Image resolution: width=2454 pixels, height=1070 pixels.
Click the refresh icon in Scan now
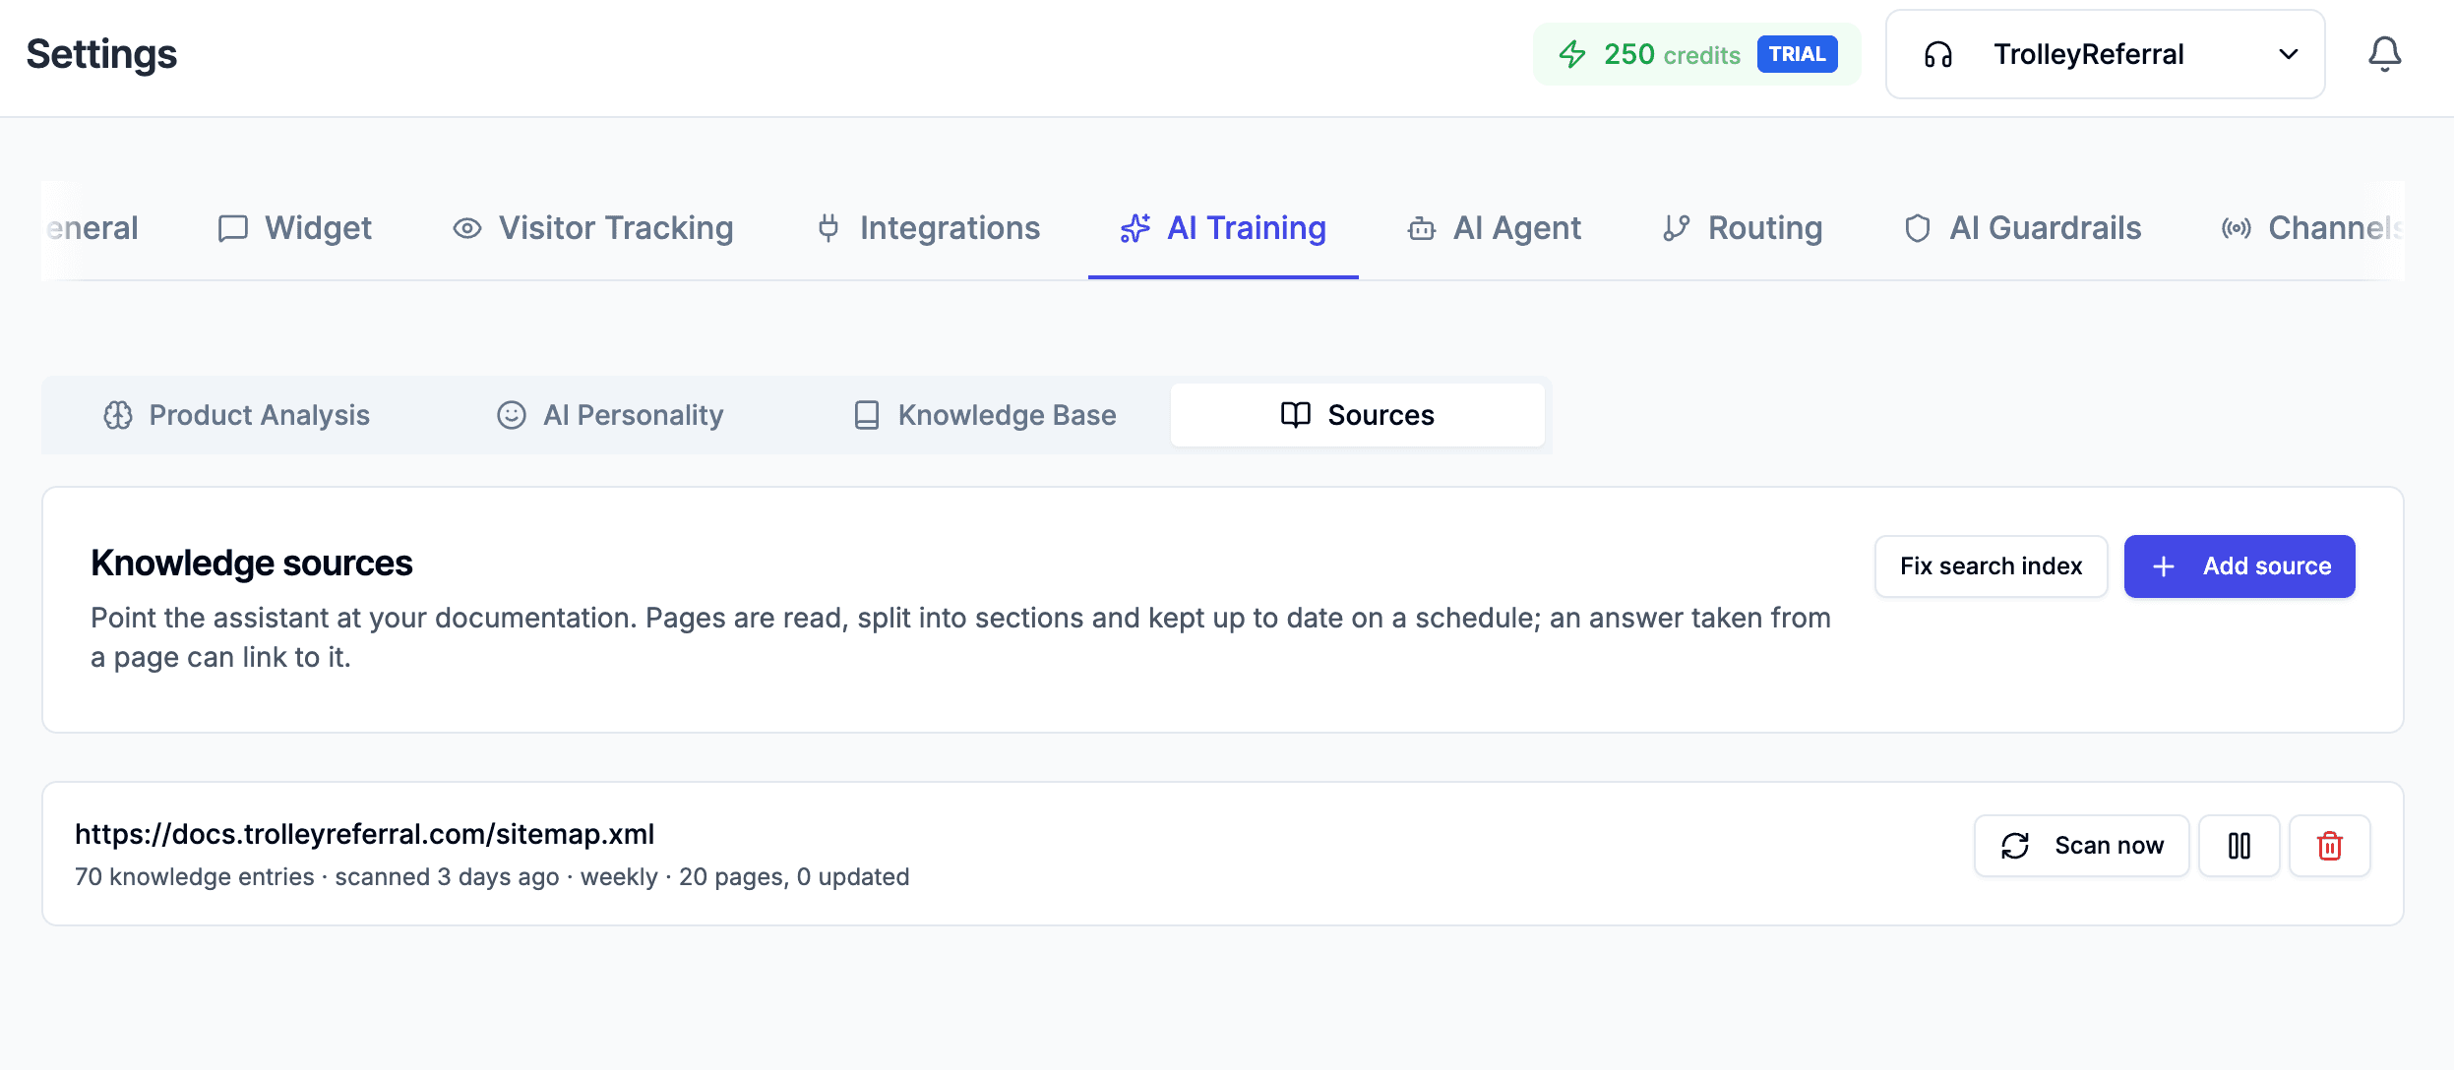pyautogui.click(x=2014, y=846)
